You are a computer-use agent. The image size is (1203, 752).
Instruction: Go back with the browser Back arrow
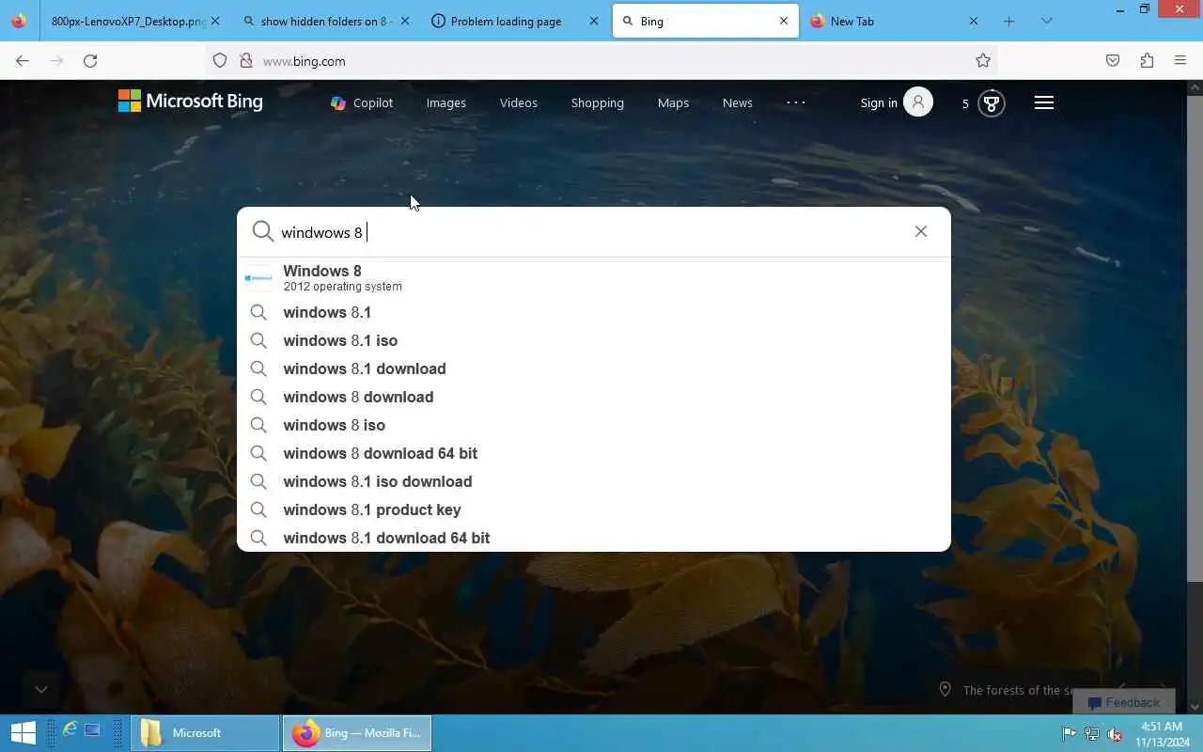click(23, 61)
